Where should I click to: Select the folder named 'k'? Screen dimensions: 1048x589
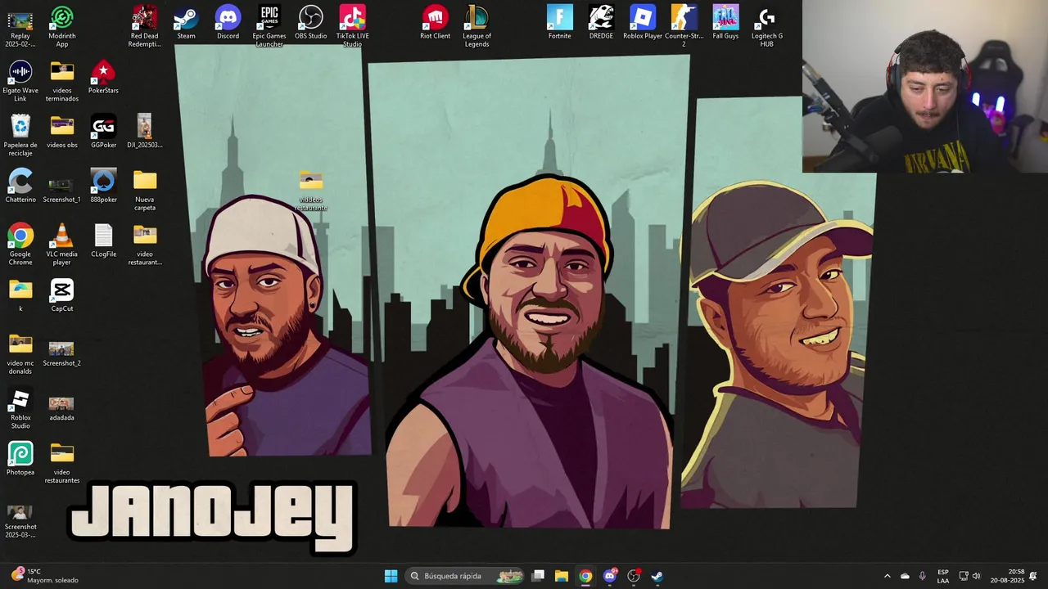[x=20, y=295]
